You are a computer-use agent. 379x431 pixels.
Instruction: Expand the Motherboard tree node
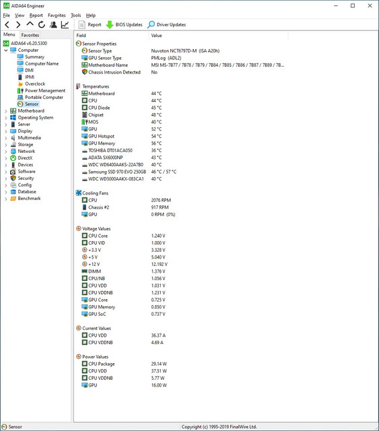pos(6,111)
